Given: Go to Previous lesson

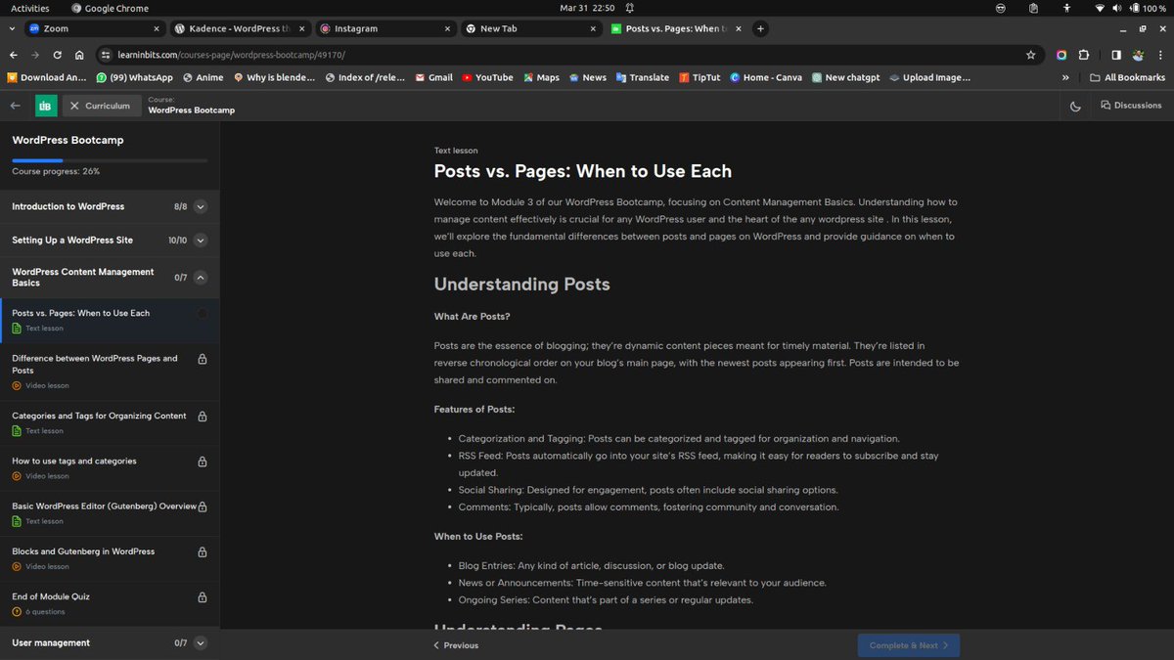Looking at the screenshot, I should [x=456, y=645].
